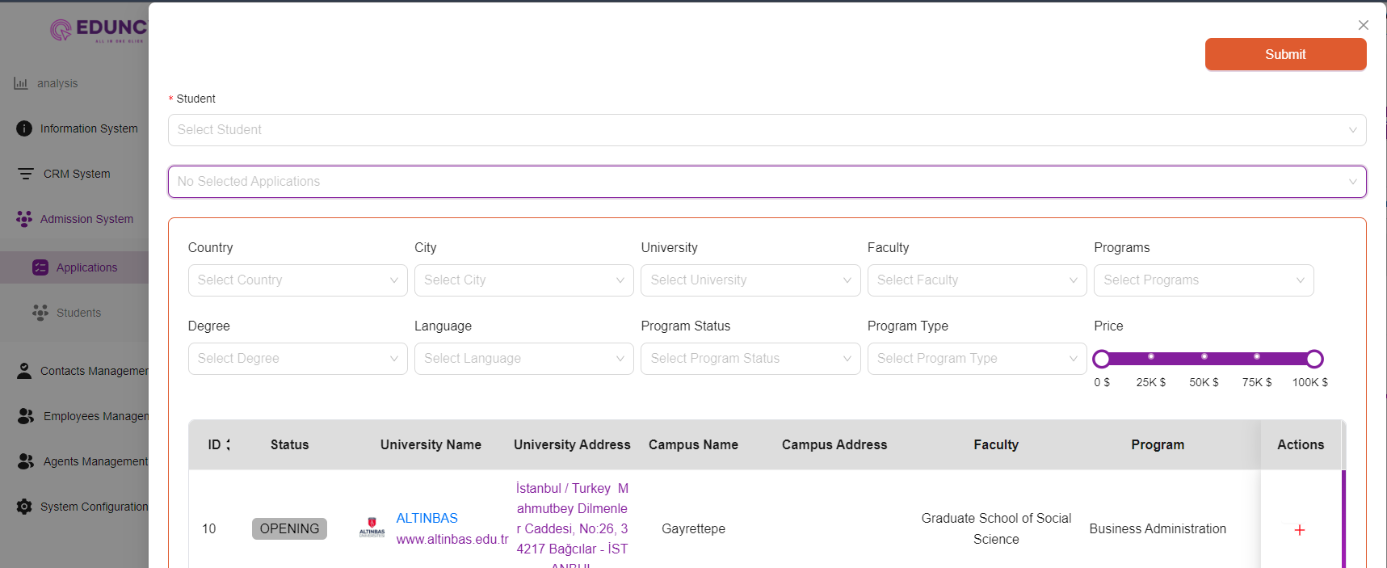This screenshot has height=568, width=1387.
Task: Click the ALTINBAS university logo thumbnail
Action: click(372, 528)
